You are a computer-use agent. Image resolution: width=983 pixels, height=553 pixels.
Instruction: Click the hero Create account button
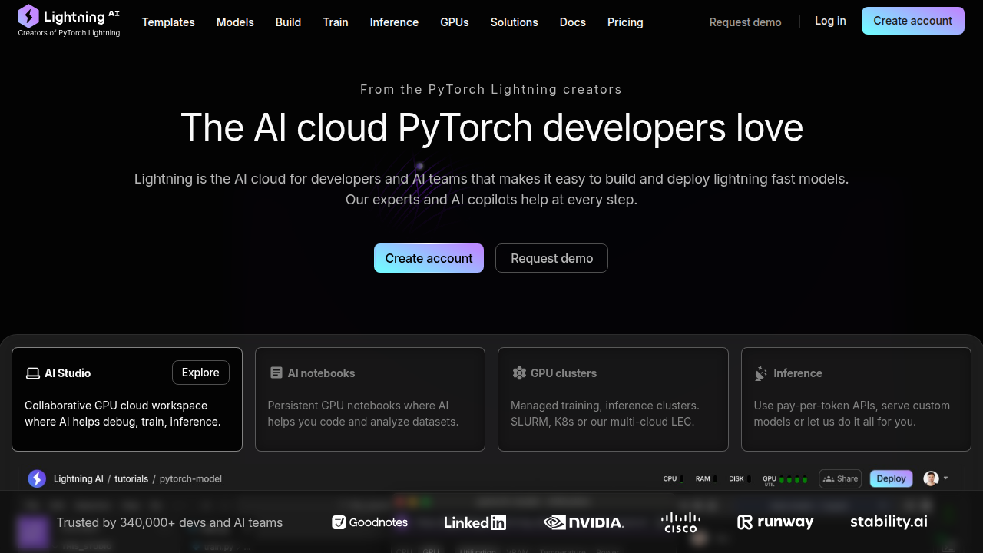point(429,258)
